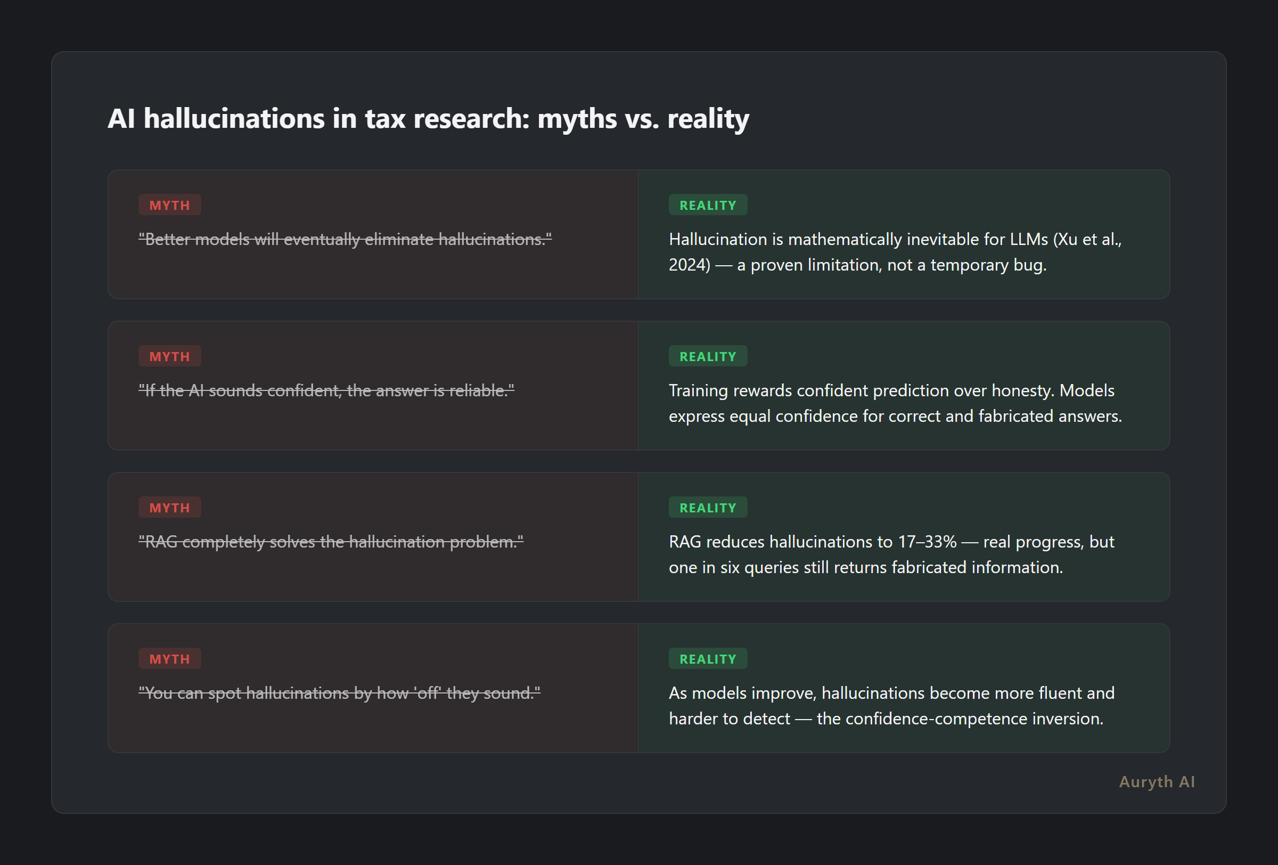The width and height of the screenshot is (1278, 865).
Task: Click the Xu et al. 2024 citation text
Action: click(1086, 239)
